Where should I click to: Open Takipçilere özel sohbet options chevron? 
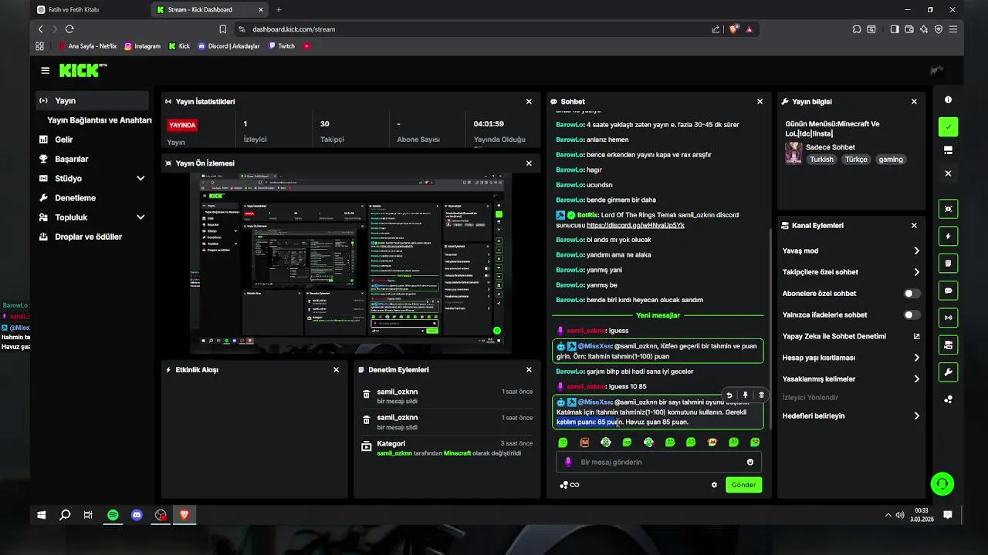(x=917, y=272)
